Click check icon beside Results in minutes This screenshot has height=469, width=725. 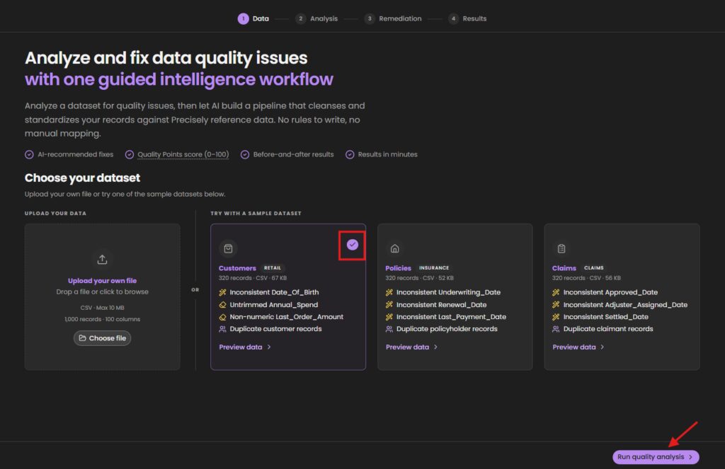(x=350, y=155)
